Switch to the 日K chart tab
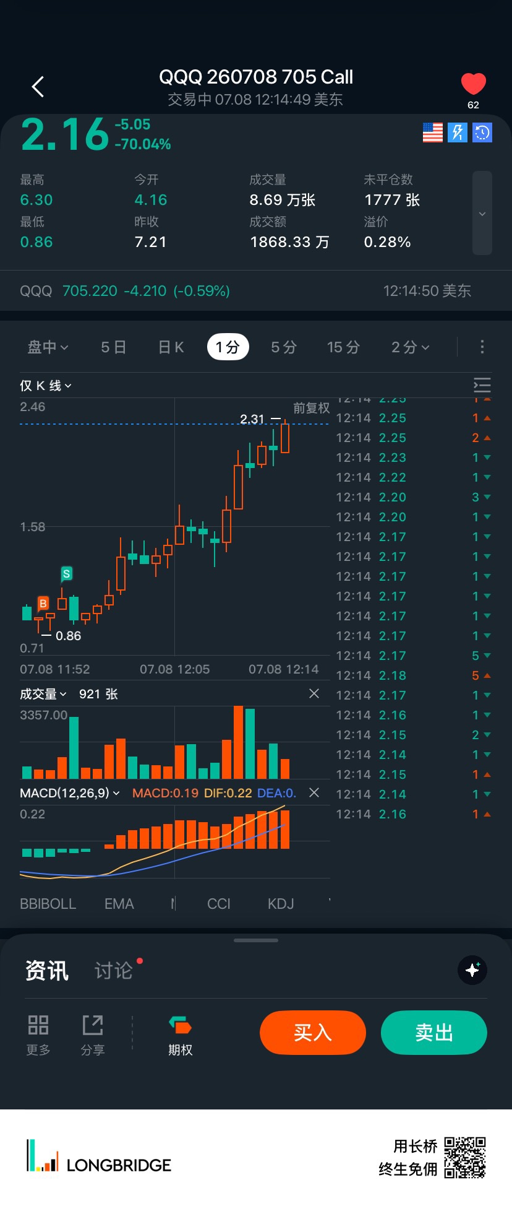Viewport: 512px width, 1206px height. click(171, 347)
